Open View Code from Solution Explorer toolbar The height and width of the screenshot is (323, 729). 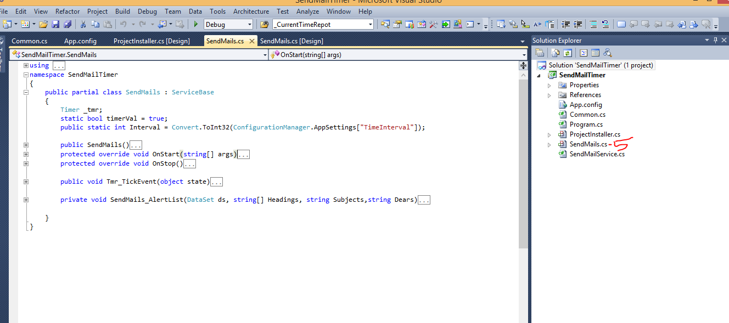click(582, 53)
